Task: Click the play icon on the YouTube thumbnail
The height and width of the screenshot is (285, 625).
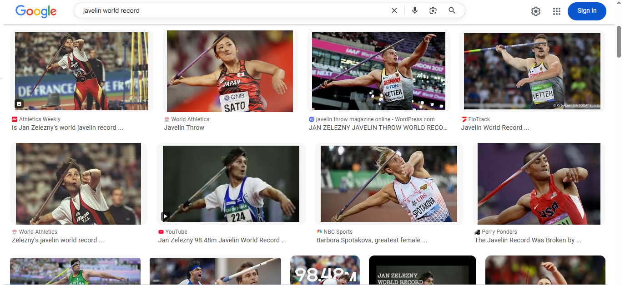Action: 166,216
